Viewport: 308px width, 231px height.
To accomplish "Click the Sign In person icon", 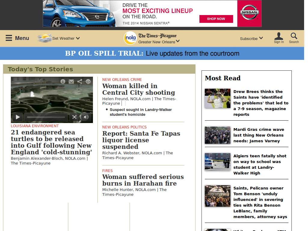I will tap(279, 36).
